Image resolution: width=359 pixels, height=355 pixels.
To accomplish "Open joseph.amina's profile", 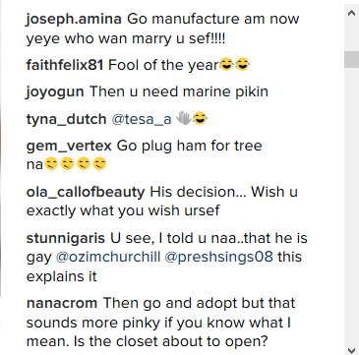I will (x=74, y=20).
